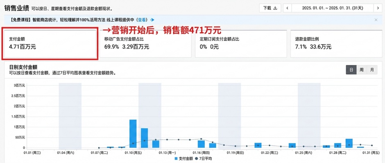Open the 2025.01.01~2025.01.31 date range picker

(332, 8)
